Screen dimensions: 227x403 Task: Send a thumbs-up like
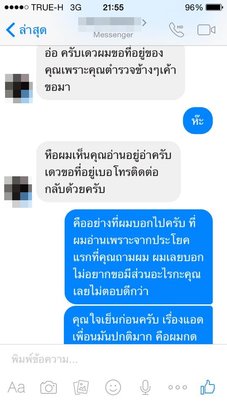point(208,387)
